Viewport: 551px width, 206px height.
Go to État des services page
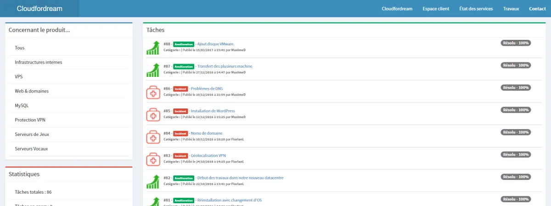point(476,9)
